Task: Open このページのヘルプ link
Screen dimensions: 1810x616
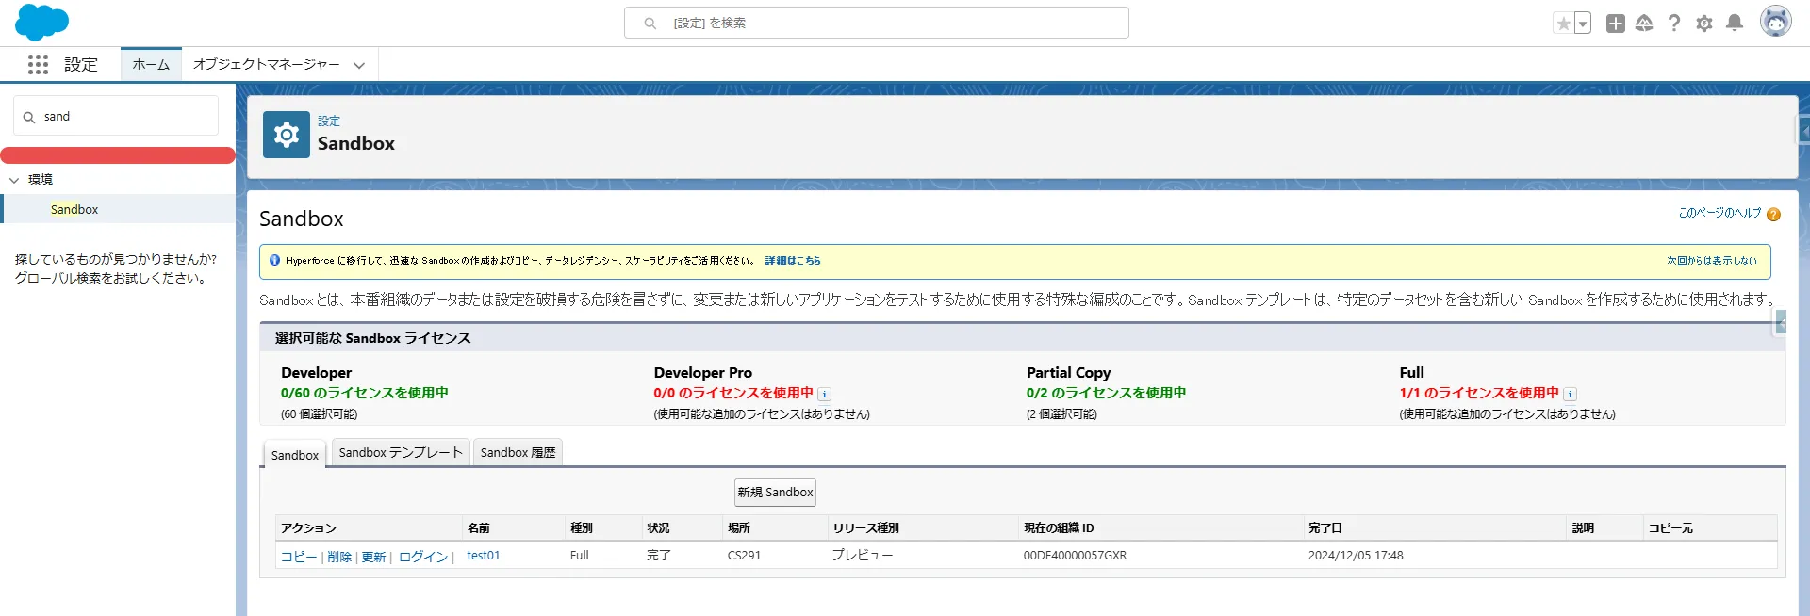Action: [1719, 213]
